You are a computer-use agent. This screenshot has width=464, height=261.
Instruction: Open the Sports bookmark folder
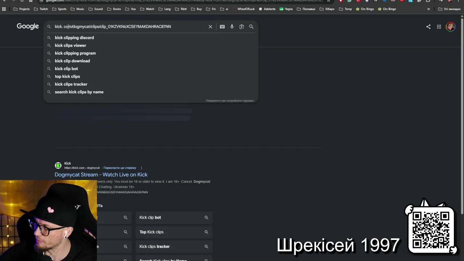[59, 9]
